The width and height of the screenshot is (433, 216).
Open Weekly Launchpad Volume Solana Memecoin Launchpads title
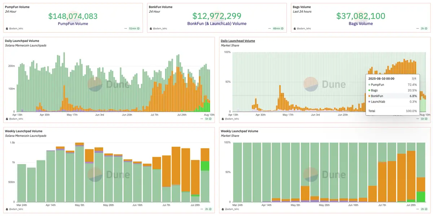tap(23, 131)
